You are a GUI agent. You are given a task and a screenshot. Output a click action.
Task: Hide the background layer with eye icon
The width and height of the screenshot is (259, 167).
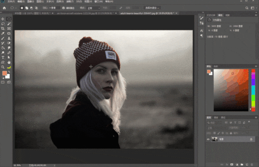pos(208,140)
